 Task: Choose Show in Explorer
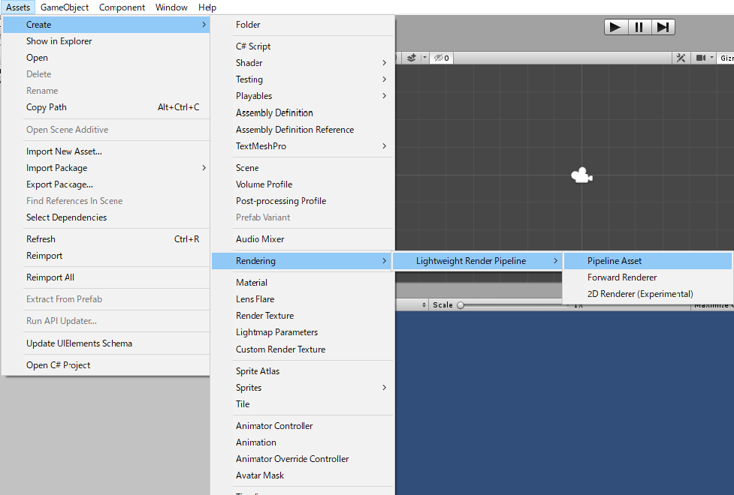[x=106, y=41]
